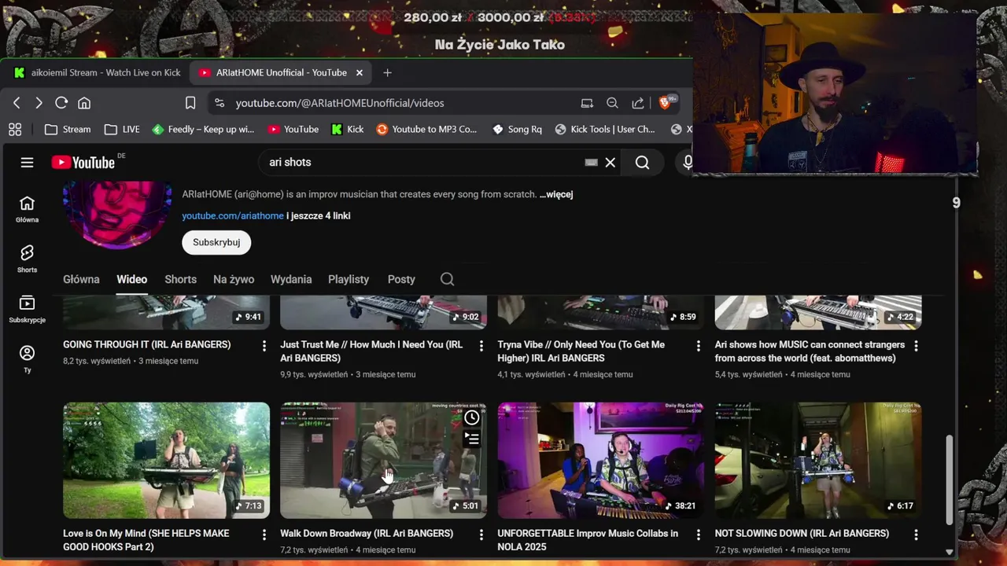Select the Wideo channel tab
The image size is (1007, 566).
[131, 279]
